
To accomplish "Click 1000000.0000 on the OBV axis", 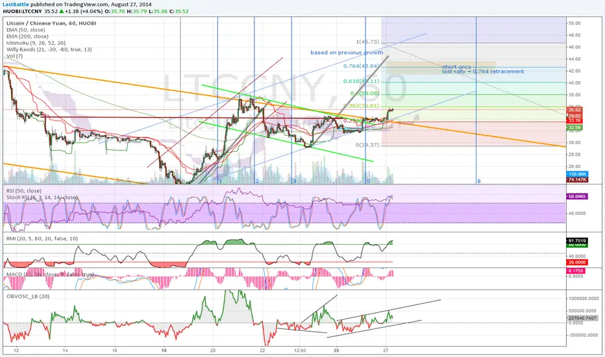I will (584, 299).
